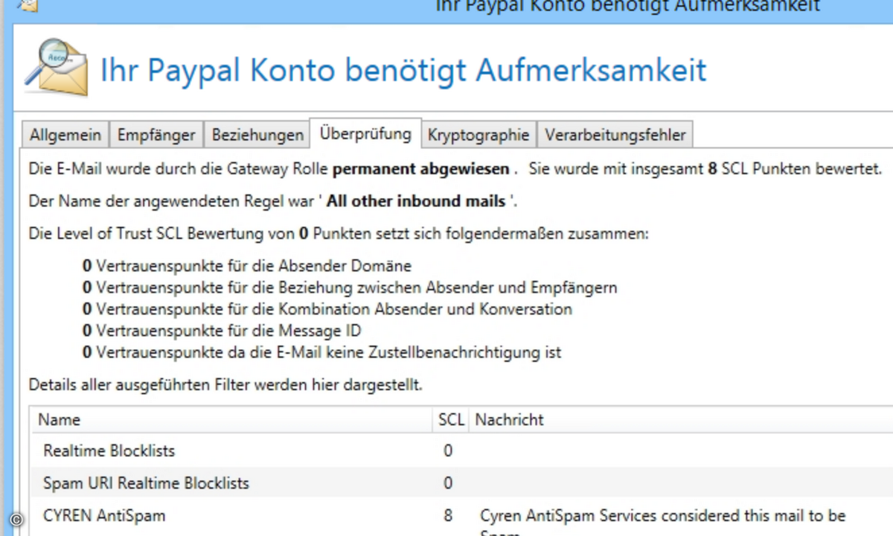Screen dimensions: 893x536
Task: Click the Beziehung zwischen Absender und Empfängern line
Action: pyautogui.click(x=350, y=287)
